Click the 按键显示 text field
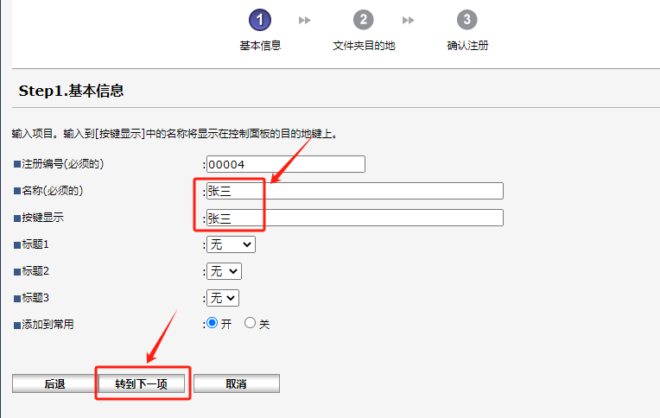This screenshot has height=418, width=660. pos(354,218)
